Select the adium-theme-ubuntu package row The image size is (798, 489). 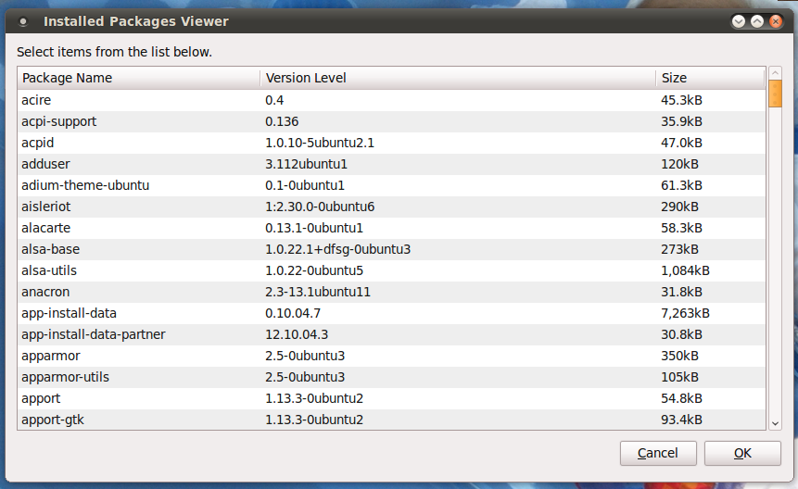tap(392, 185)
